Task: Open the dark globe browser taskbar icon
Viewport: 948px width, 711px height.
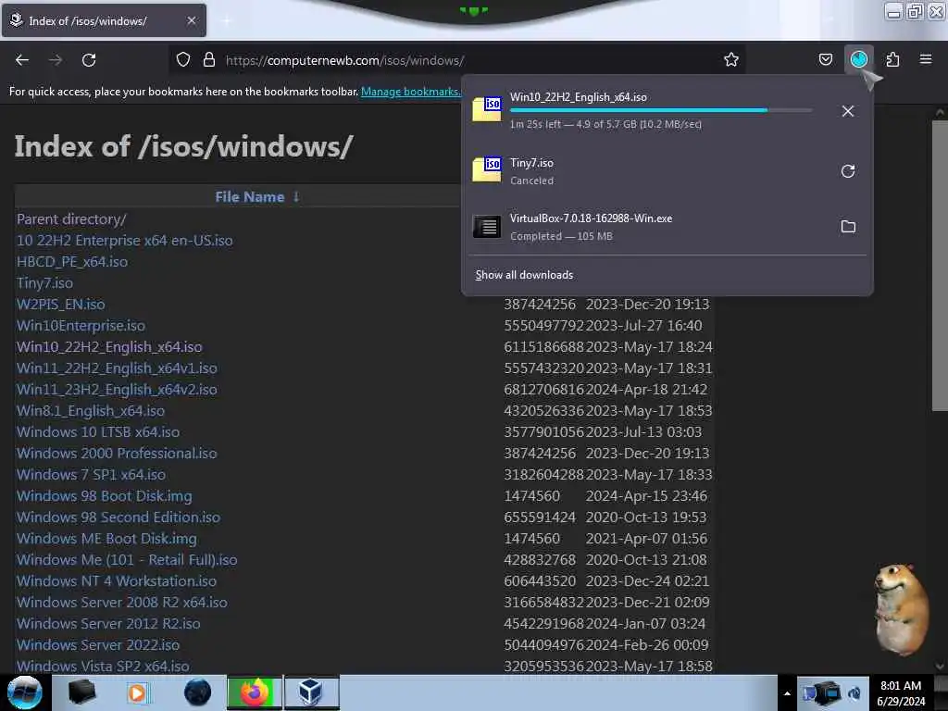Action: pyautogui.click(x=197, y=692)
